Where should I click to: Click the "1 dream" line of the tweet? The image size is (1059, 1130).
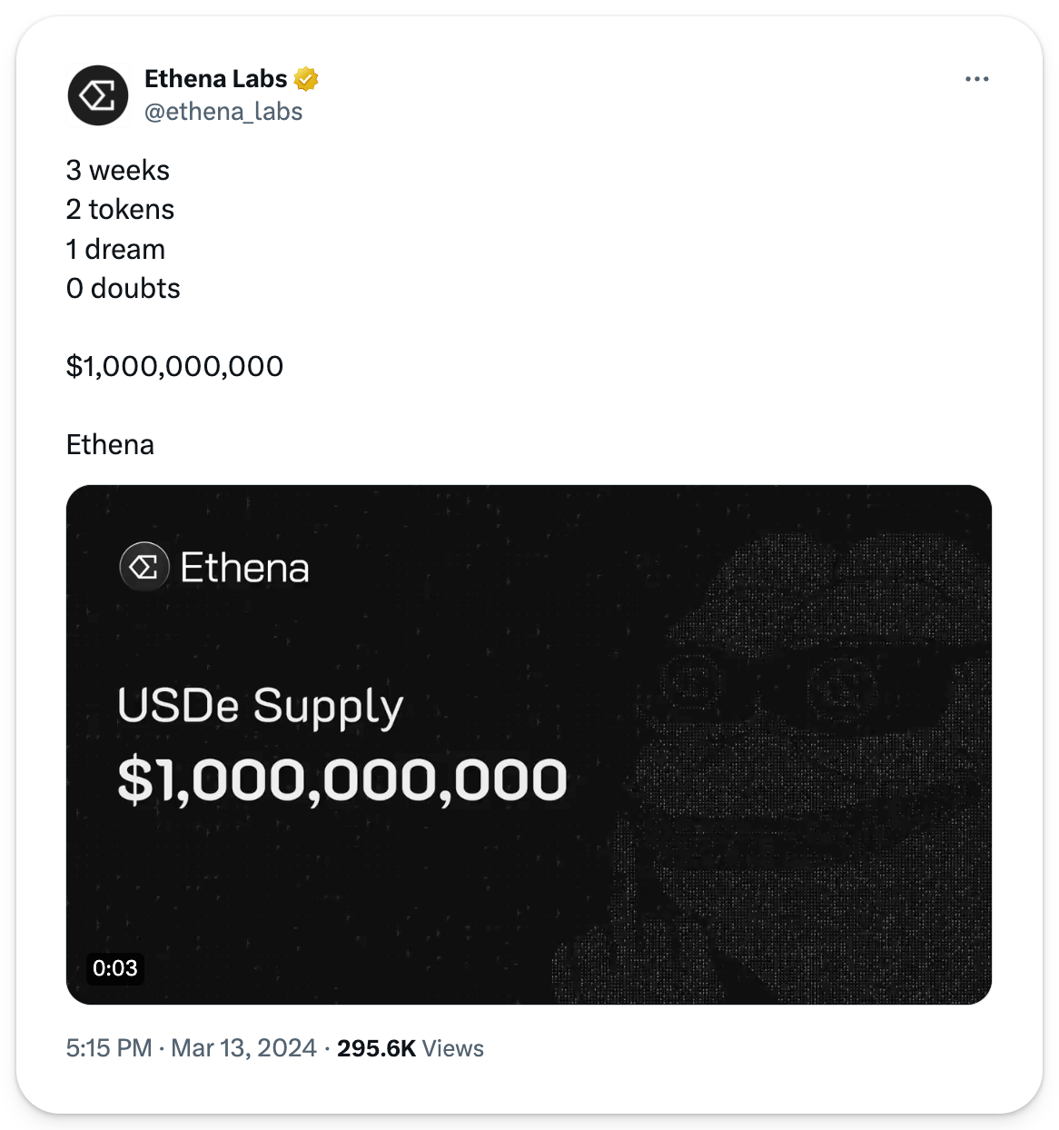coord(115,250)
